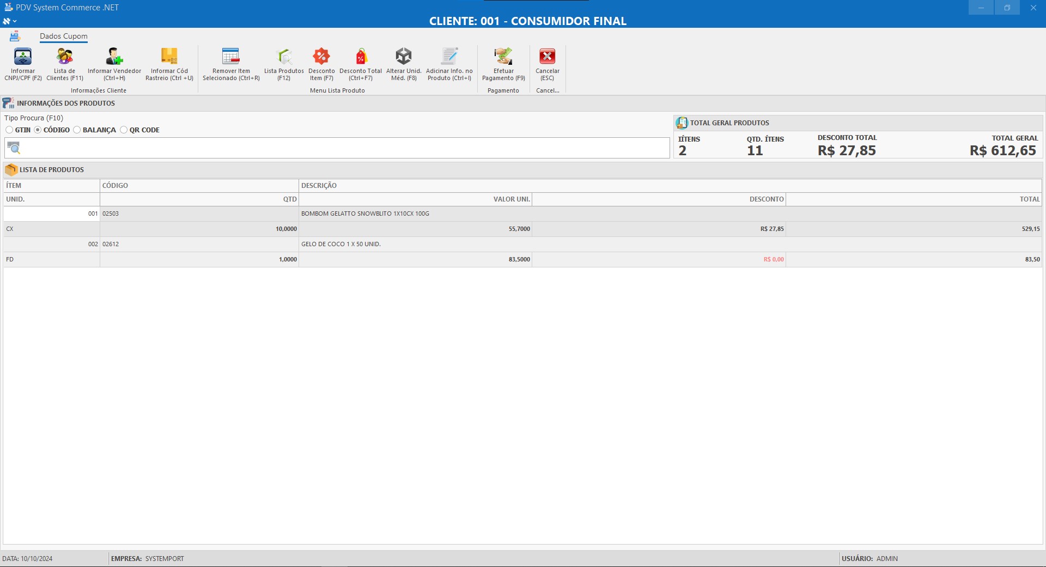
Task: Switch to the Dados Cupom tab
Action: [64, 36]
